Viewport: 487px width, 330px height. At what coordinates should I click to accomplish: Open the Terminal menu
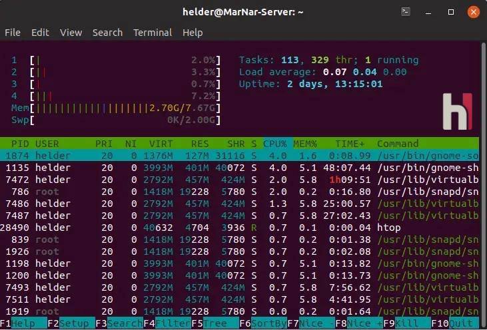tap(153, 33)
